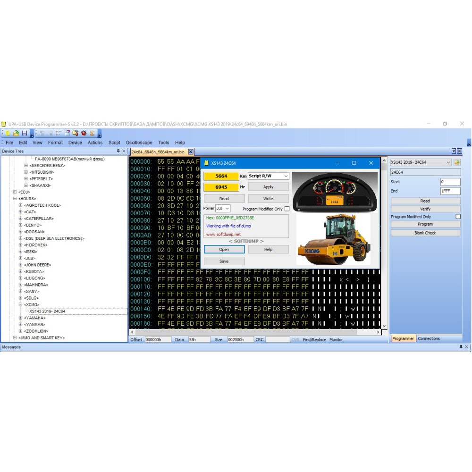This screenshot has height=472, width=472.
Task: Open the Oscilloscope menu
Action: (x=139, y=143)
